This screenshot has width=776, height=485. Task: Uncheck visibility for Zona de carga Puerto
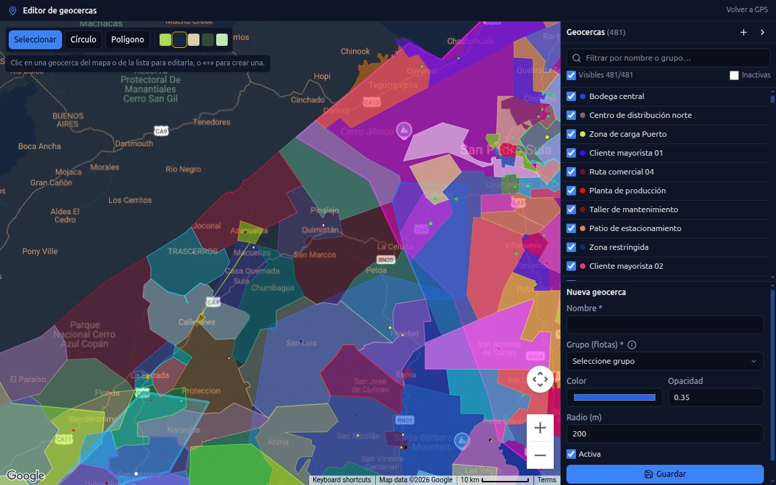(571, 134)
